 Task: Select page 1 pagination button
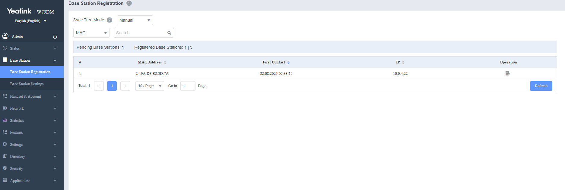coord(112,86)
